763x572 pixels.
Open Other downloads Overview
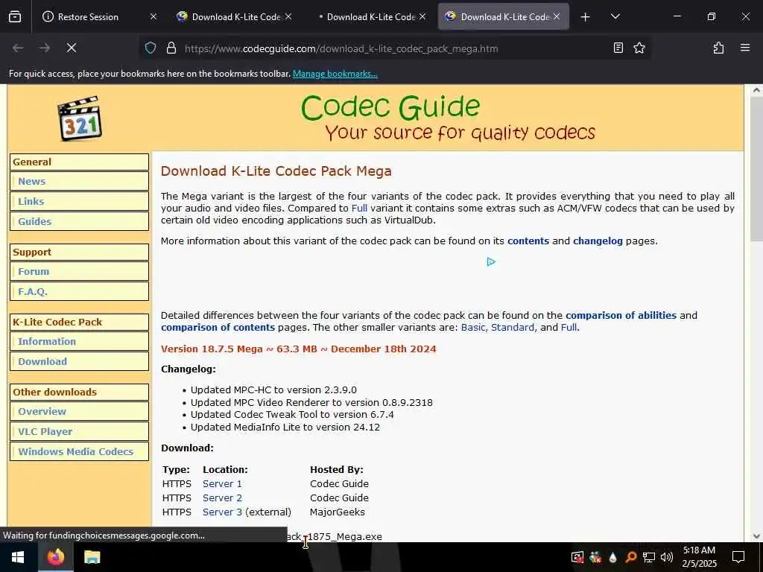tap(42, 411)
